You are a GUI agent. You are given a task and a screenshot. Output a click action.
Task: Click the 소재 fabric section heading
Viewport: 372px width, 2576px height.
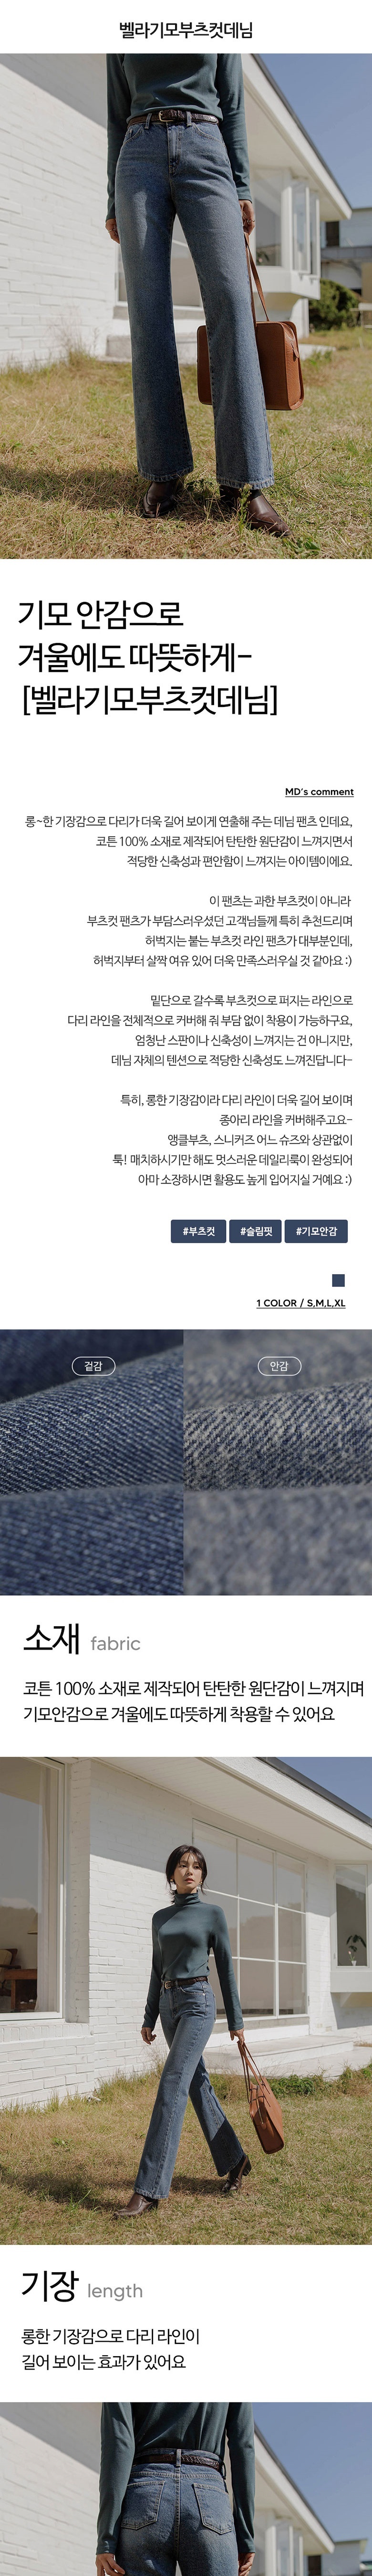coord(81,1639)
